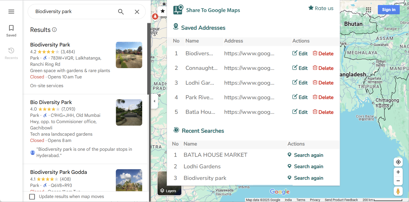Click the Lodhi Gar... name cell
The width and height of the screenshot is (409, 202).
click(200, 83)
